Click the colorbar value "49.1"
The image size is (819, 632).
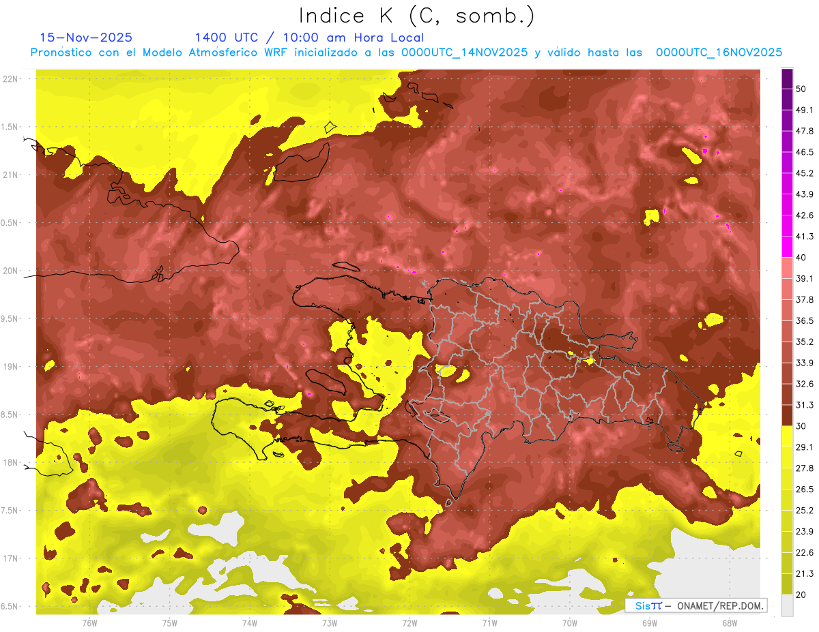tap(805, 110)
